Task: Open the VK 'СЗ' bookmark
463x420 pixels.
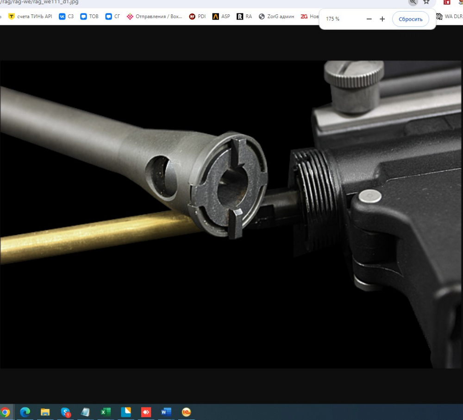Action: tap(66, 16)
